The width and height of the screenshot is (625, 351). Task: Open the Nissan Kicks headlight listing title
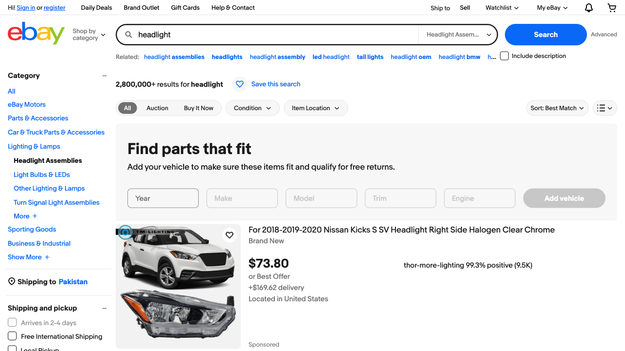click(401, 230)
